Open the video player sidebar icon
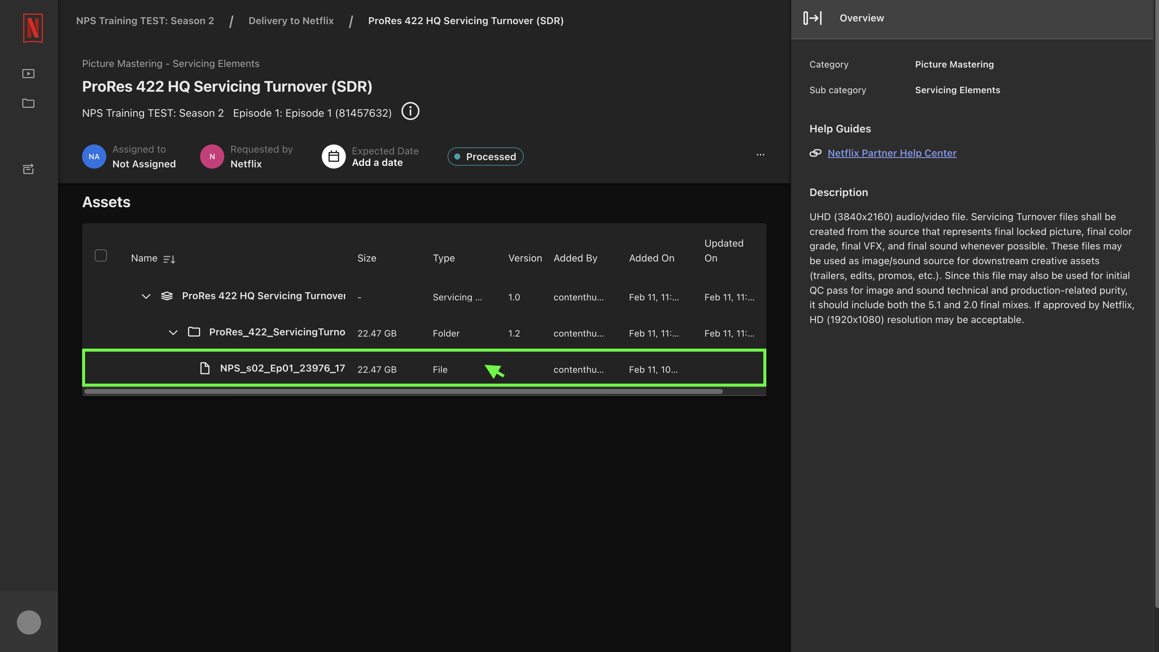 [28, 73]
